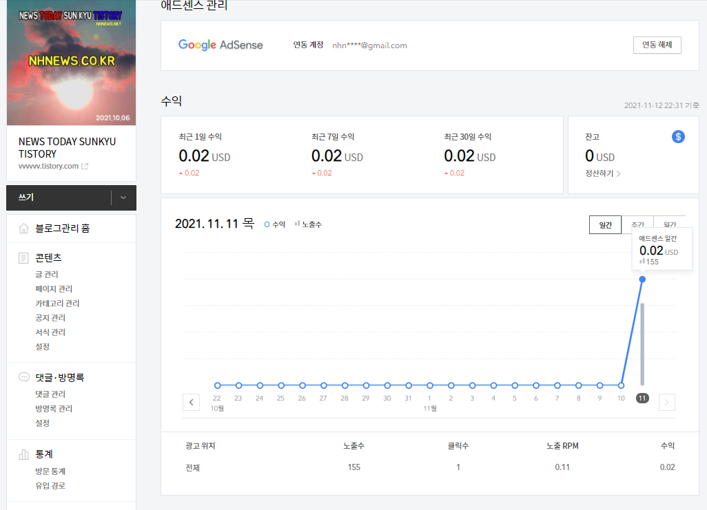Viewport: 707px width, 510px height.
Task: Select the 주간 weekly tab
Action: click(x=637, y=225)
